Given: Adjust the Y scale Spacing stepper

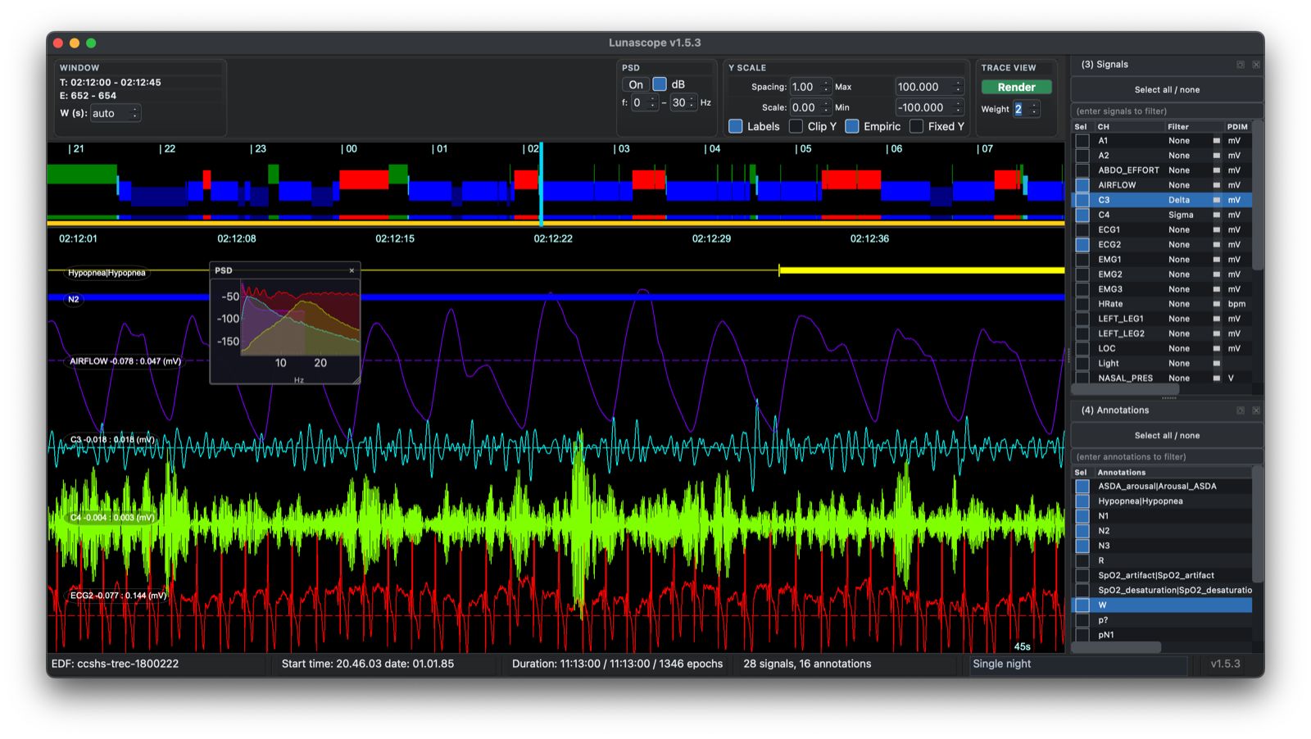Looking at the screenshot, I should point(826,87).
